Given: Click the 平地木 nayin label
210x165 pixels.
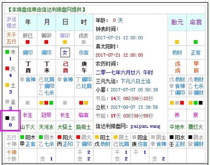Looking at the screenshot, I should tap(177, 127).
